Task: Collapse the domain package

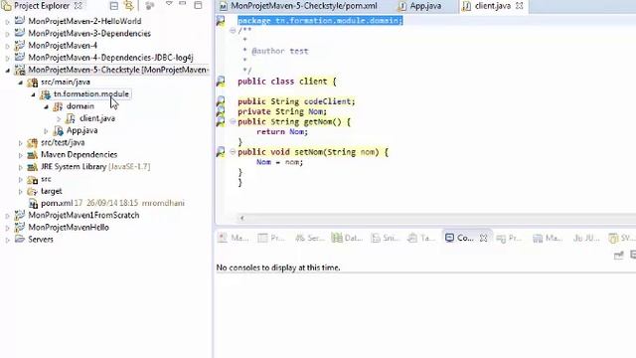Action: pyautogui.click(x=47, y=106)
